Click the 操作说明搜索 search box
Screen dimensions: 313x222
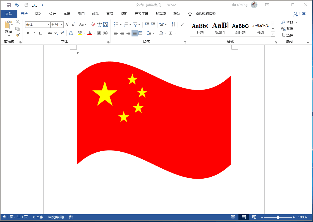click(205, 14)
